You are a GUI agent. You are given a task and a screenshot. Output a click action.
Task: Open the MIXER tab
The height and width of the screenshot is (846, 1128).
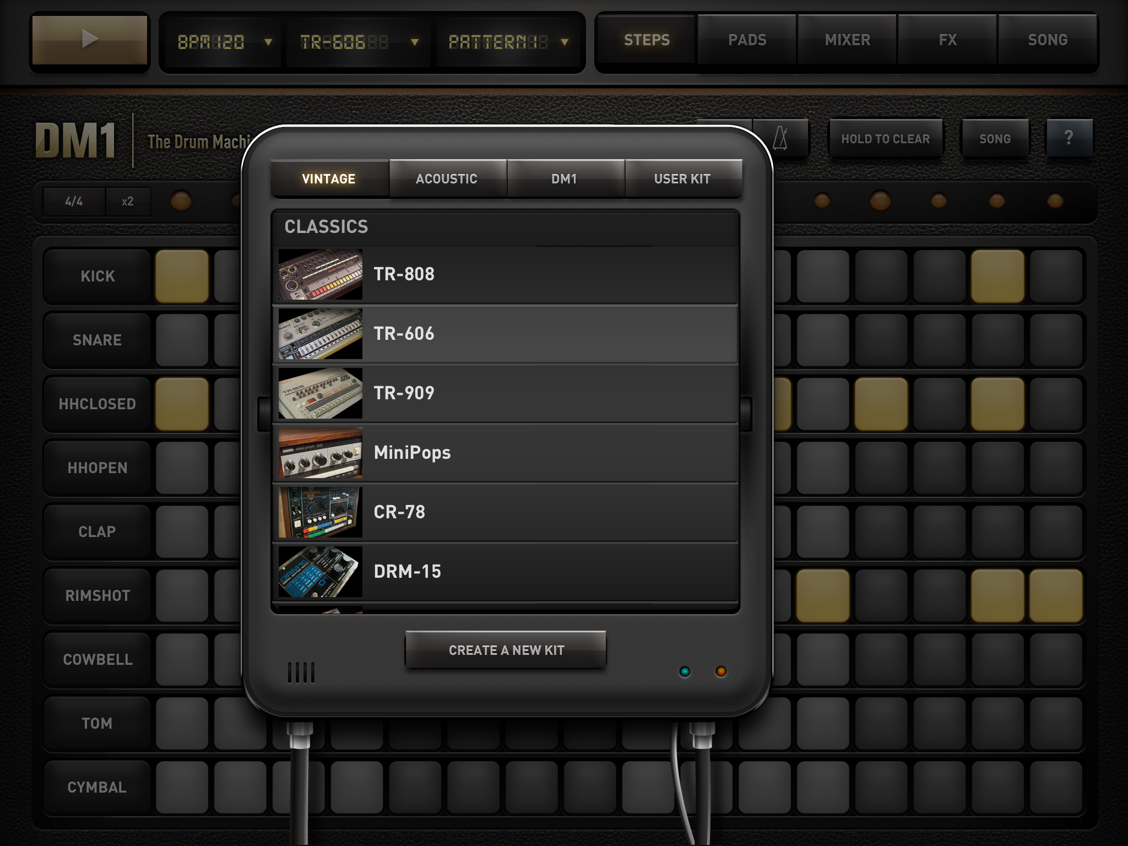coord(847,40)
